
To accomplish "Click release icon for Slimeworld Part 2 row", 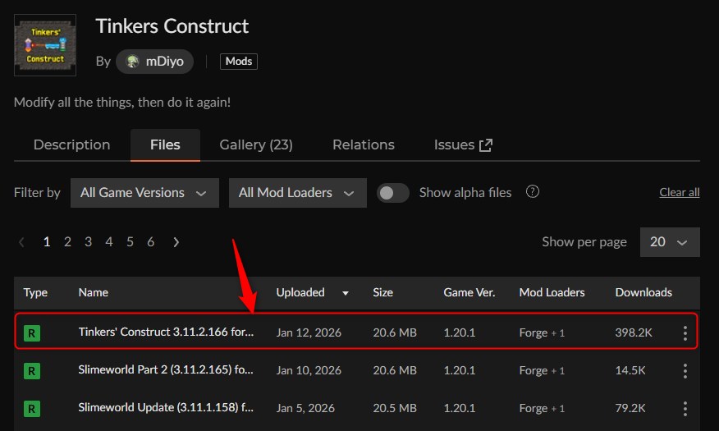I will [32, 371].
